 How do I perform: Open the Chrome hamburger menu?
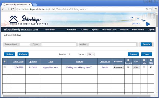point(155,9)
